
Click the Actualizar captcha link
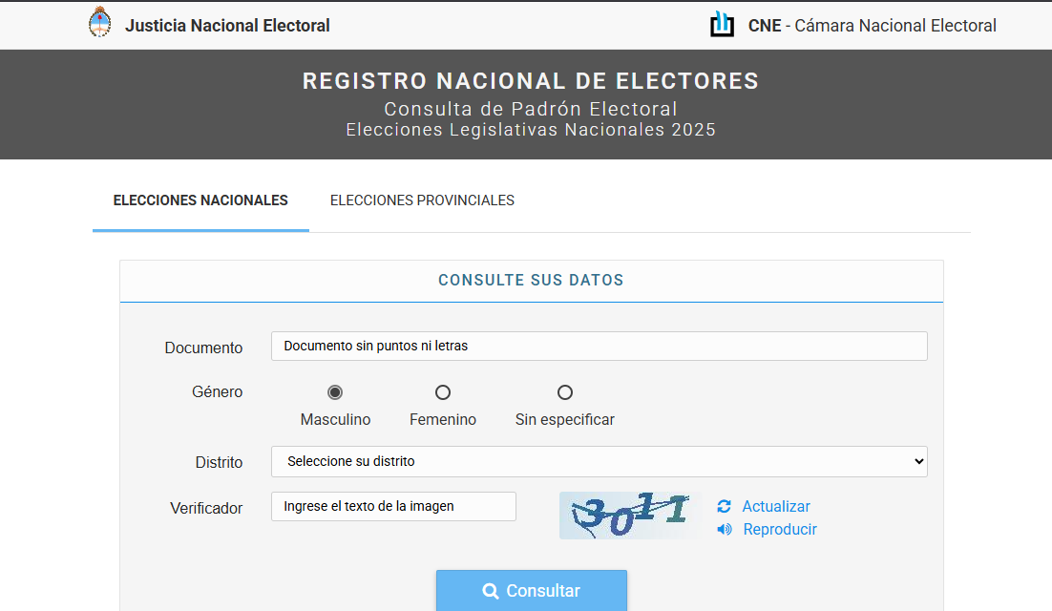775,506
